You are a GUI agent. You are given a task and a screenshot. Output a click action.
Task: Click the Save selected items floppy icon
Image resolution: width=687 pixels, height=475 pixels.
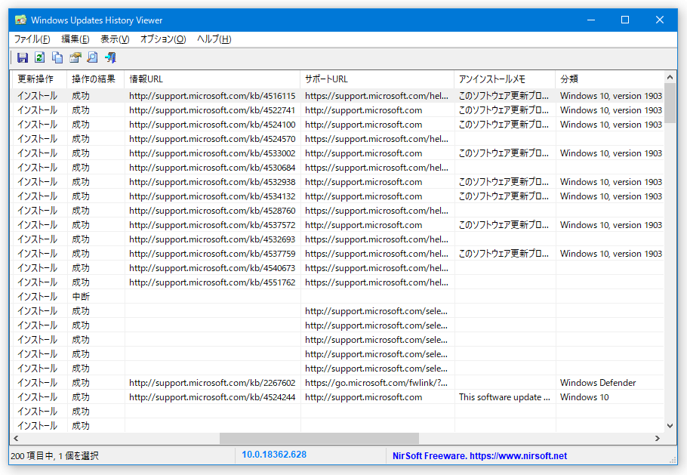(23, 57)
